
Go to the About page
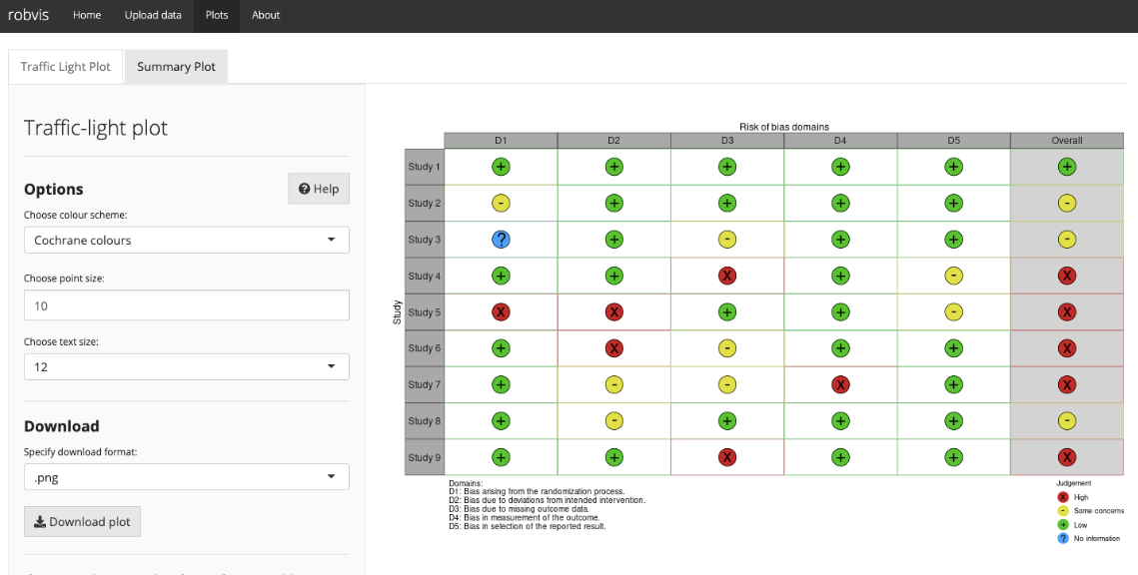pos(266,15)
